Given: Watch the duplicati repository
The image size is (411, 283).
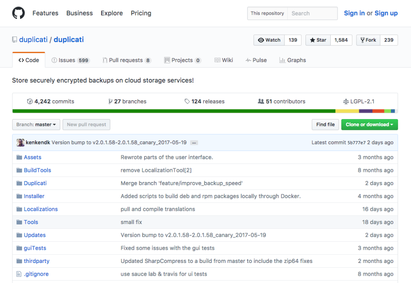Looking at the screenshot, I should [269, 40].
